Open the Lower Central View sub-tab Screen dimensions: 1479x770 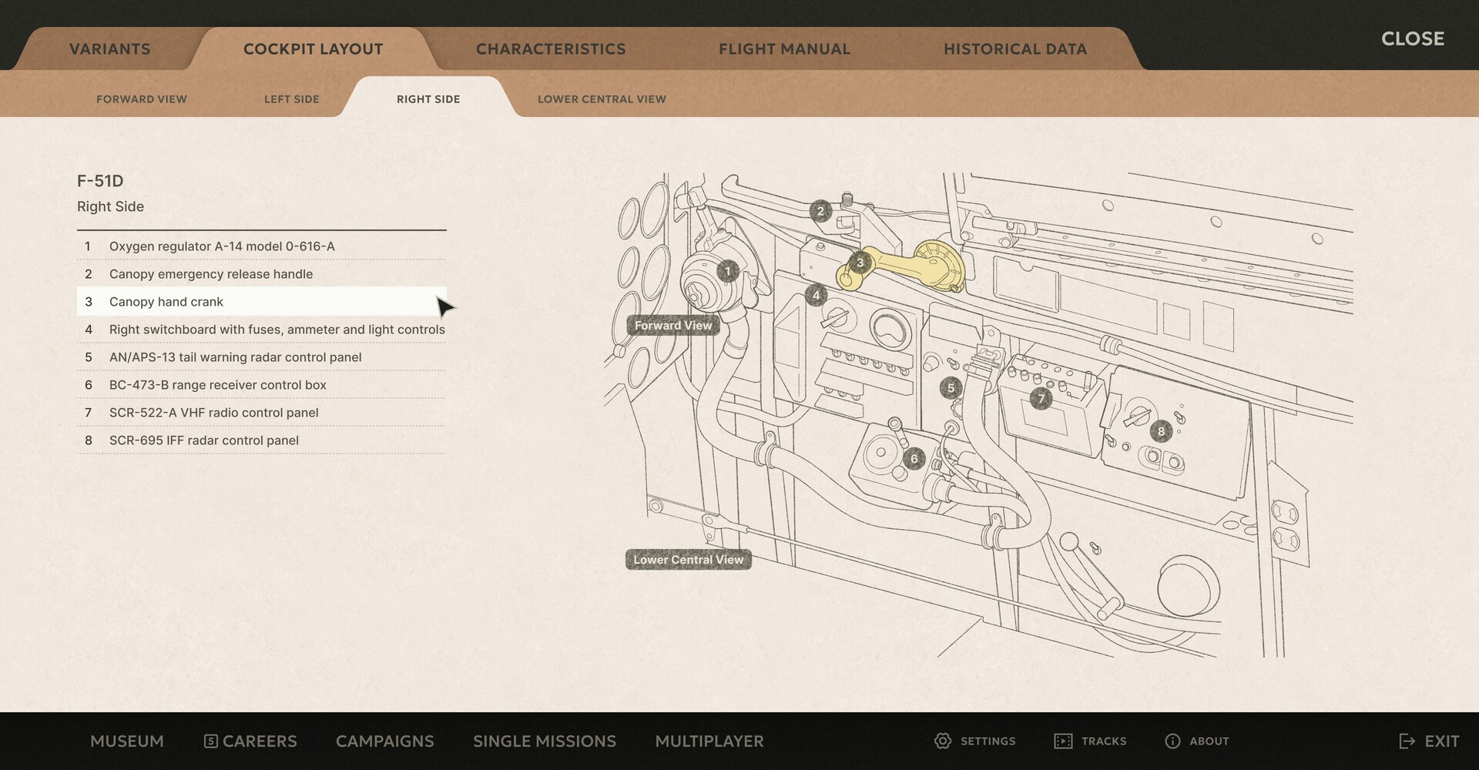pyautogui.click(x=602, y=99)
